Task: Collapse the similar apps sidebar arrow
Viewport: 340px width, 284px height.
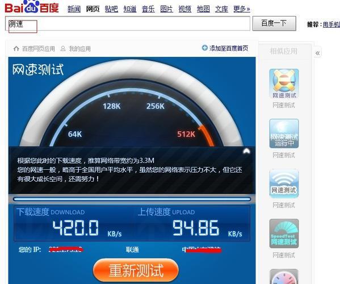Action: (x=318, y=53)
